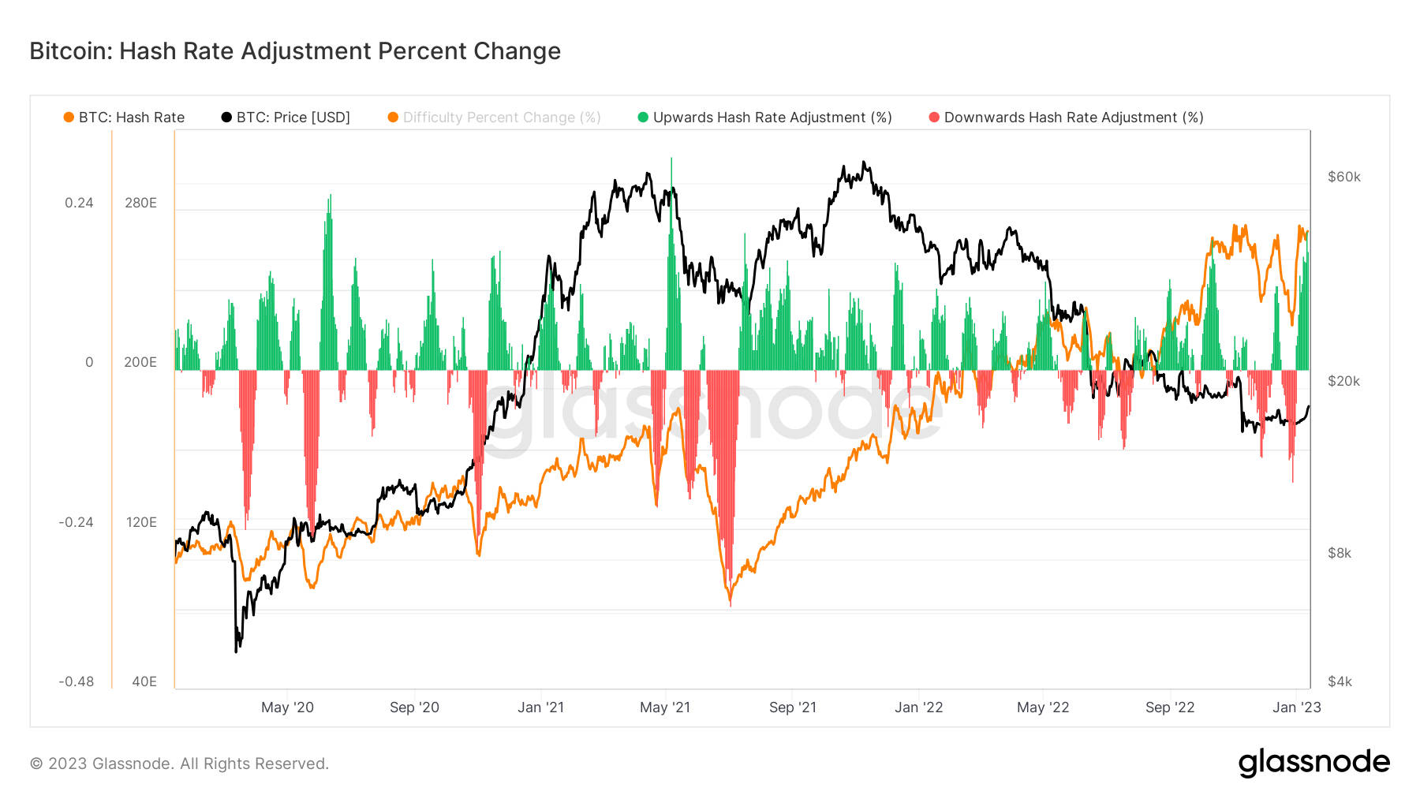Hide the Upwards Hash Rate Adjustment series
The width and height of the screenshot is (1420, 799).
pos(765,118)
